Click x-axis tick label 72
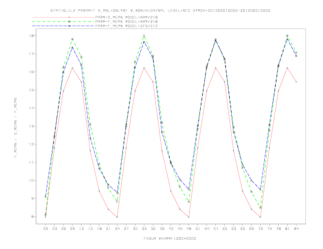The image size is (323, 249). point(260,229)
